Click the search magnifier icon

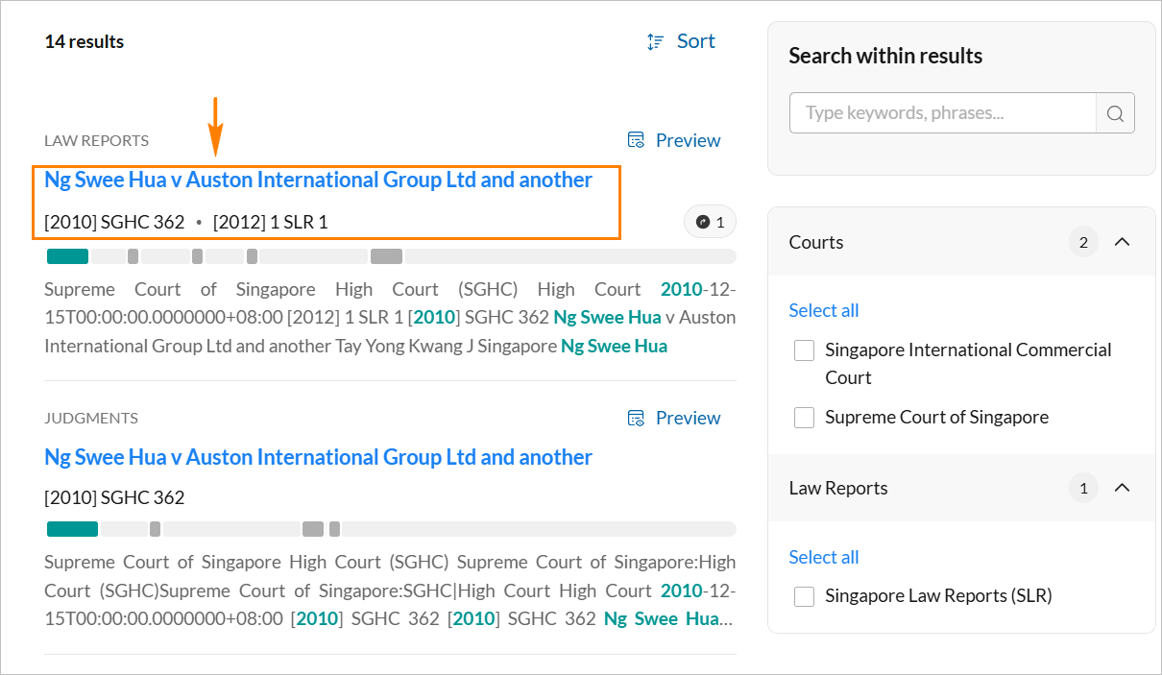pyautogui.click(x=1115, y=113)
